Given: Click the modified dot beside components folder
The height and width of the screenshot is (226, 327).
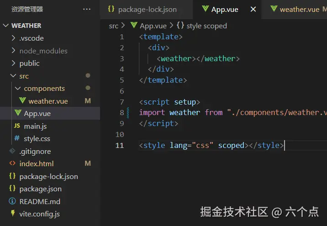Looking at the screenshot, I should [88, 88].
